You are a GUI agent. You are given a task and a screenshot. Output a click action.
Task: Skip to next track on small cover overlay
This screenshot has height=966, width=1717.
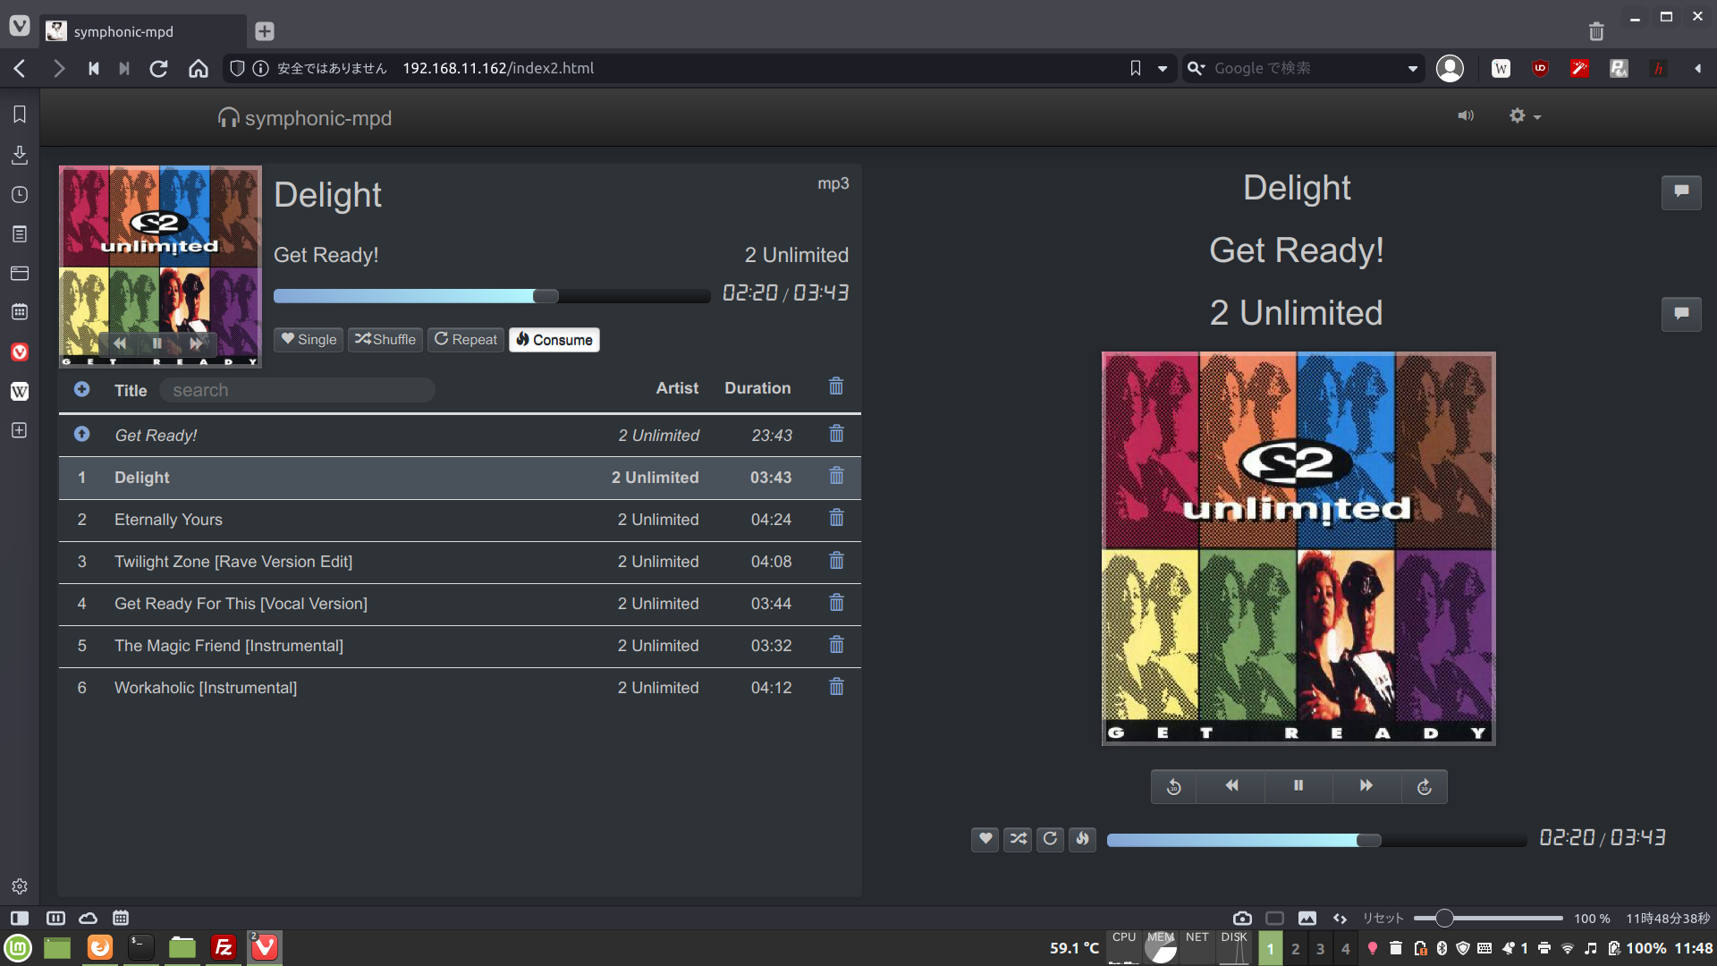pyautogui.click(x=196, y=343)
